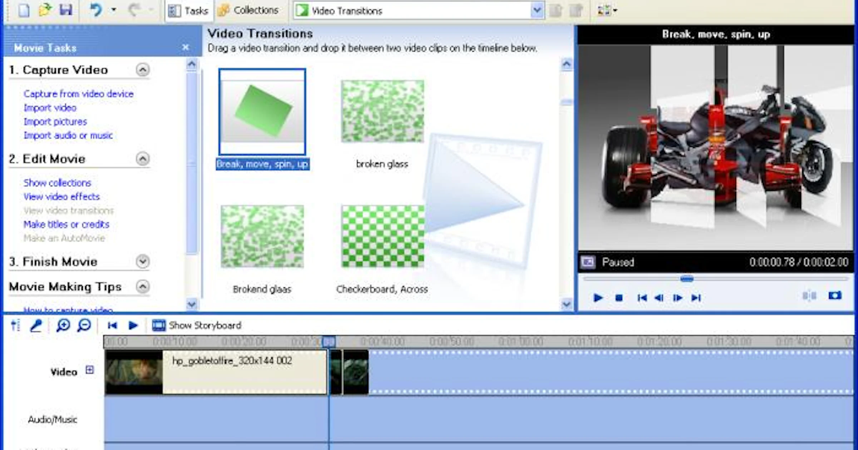Switch to Show Storyboard view
Image resolution: width=858 pixels, height=450 pixels.
tap(197, 325)
